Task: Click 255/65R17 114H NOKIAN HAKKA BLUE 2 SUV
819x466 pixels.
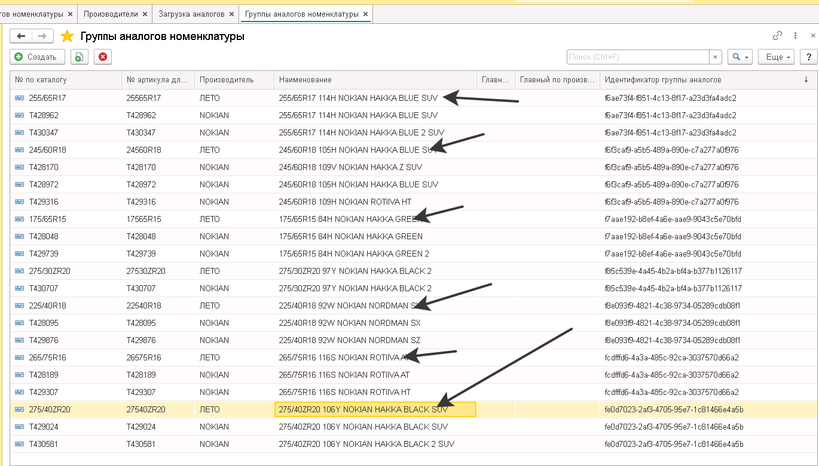Action: click(x=362, y=132)
